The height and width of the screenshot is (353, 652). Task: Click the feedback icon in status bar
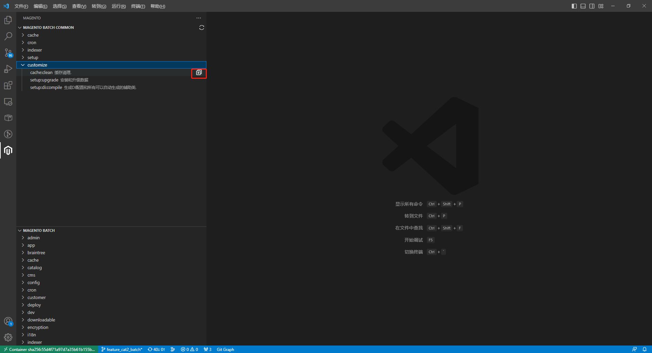tap(634, 349)
